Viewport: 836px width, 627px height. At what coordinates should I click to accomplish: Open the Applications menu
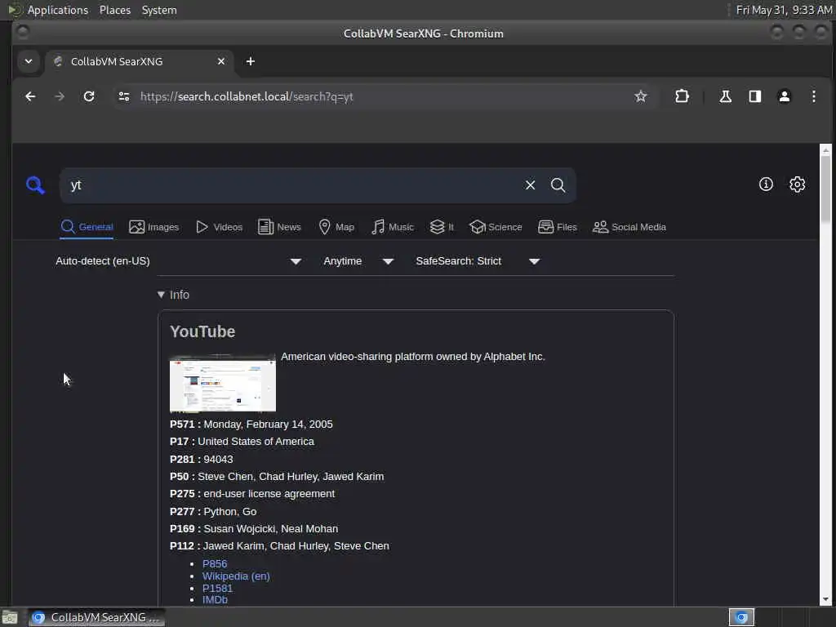(x=48, y=10)
